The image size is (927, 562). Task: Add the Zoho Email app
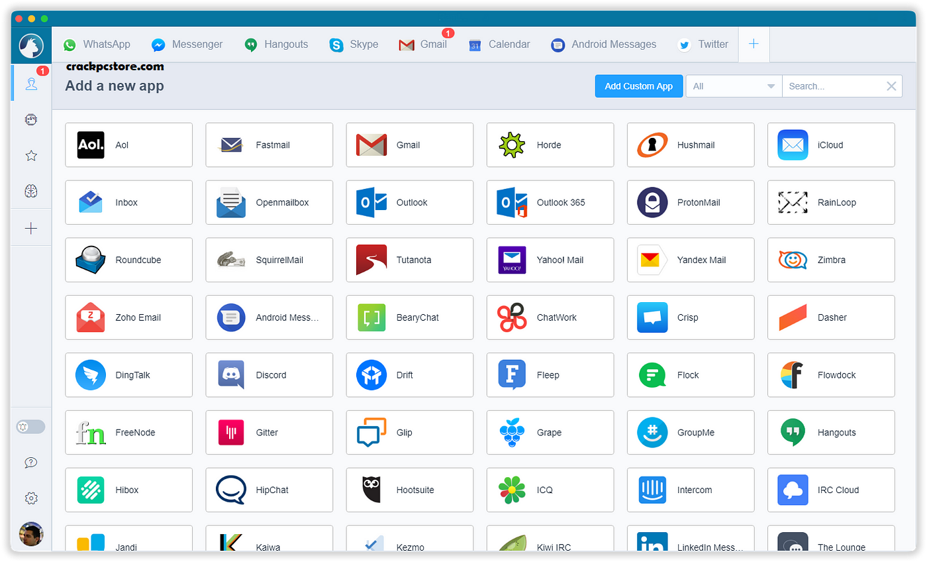[129, 317]
